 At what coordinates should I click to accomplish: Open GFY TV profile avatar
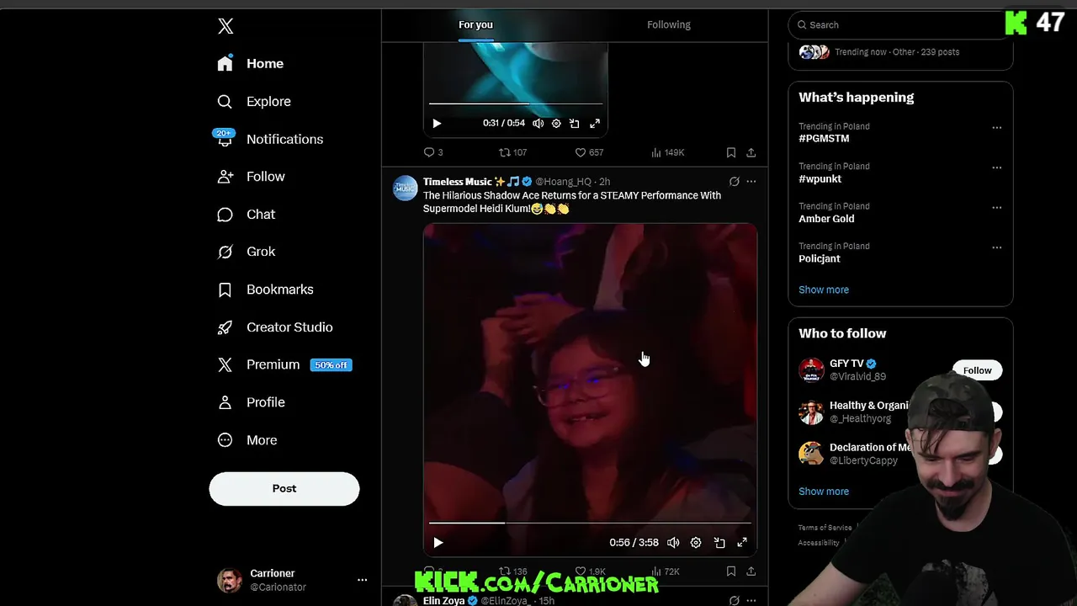pos(811,370)
